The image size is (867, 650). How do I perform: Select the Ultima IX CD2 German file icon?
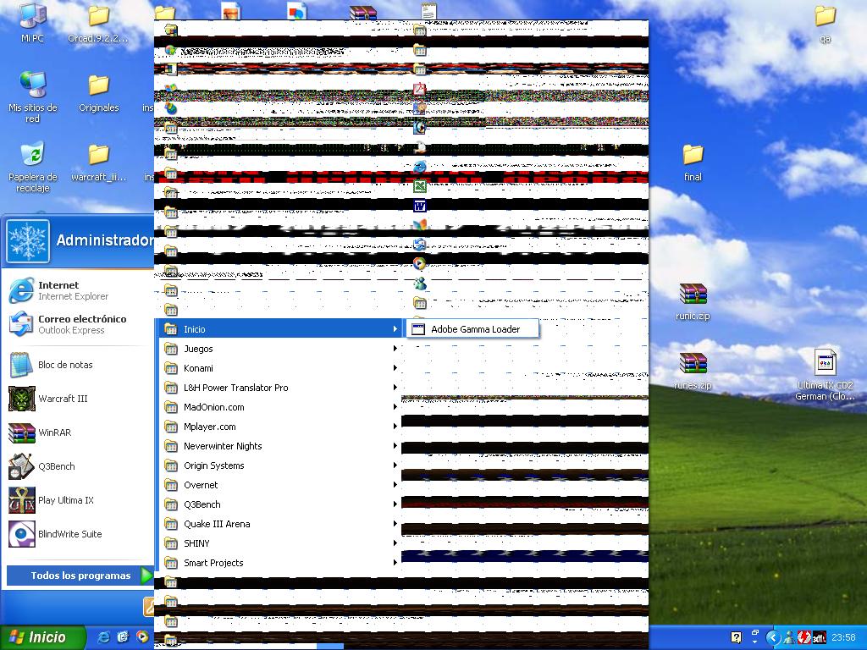(x=825, y=376)
